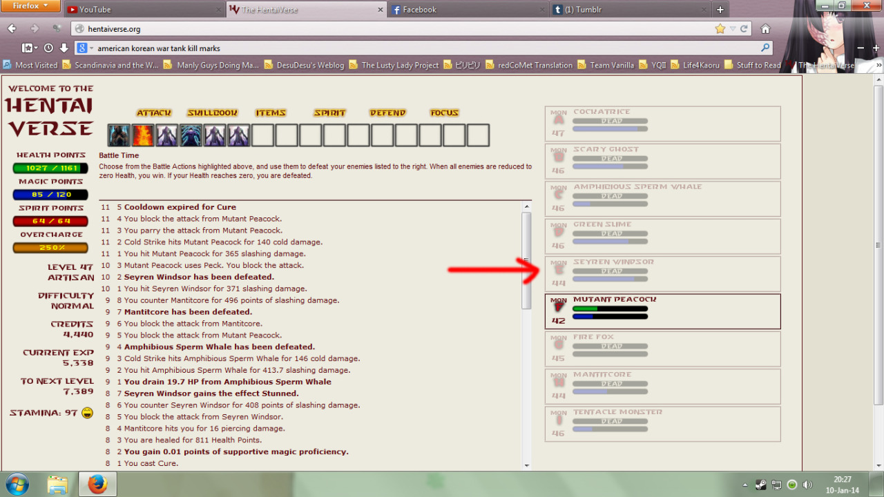Open the Most Visited bookmarks folder
This screenshot has width=884, height=497.
coord(30,65)
